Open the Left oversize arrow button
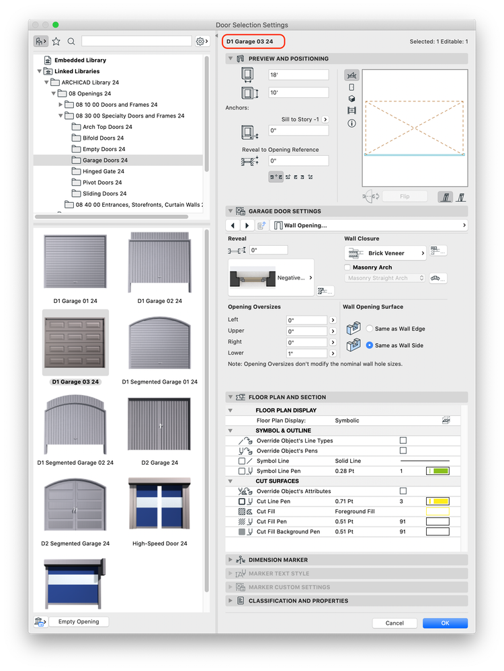 coord(333,320)
